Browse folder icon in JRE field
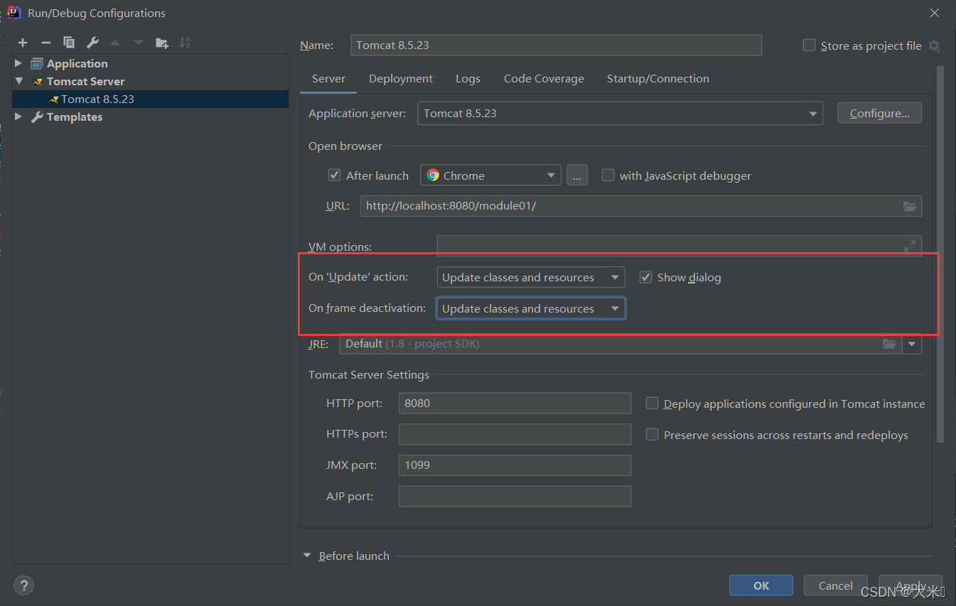The image size is (956, 606). pyautogui.click(x=889, y=344)
